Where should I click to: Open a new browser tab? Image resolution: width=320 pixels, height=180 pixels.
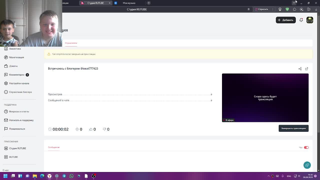point(149,3)
